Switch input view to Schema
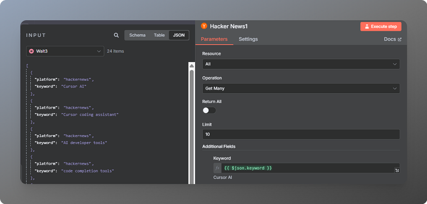 click(137, 35)
